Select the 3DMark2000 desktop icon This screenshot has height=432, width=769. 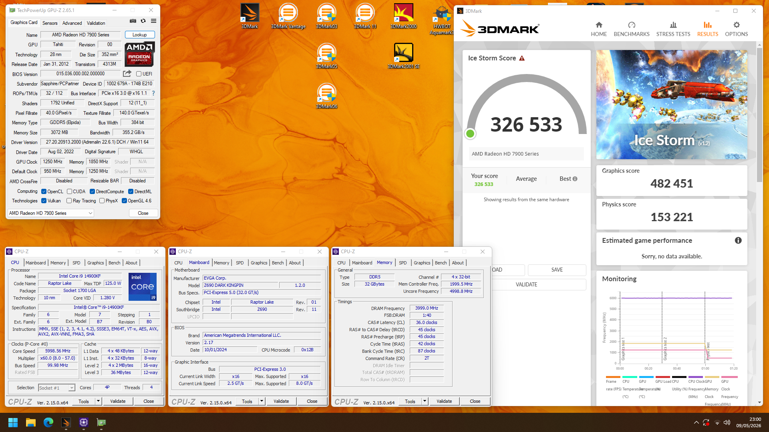point(403,16)
